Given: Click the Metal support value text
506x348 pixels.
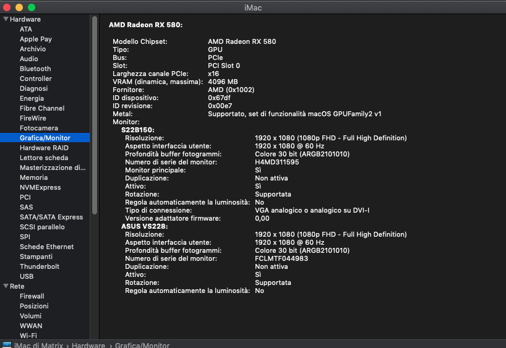Looking at the screenshot, I should tap(294, 114).
